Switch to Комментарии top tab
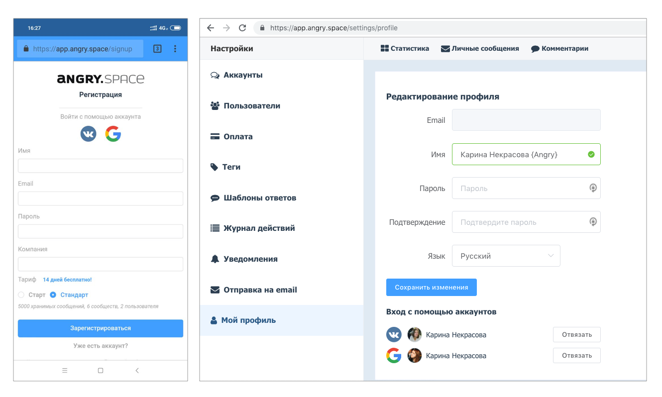Image resolution: width=662 pixels, height=397 pixels. 559,48
